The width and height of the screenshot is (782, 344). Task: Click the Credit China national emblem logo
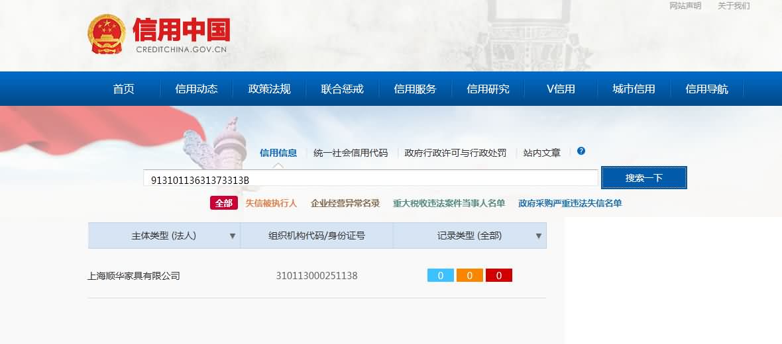tap(107, 34)
